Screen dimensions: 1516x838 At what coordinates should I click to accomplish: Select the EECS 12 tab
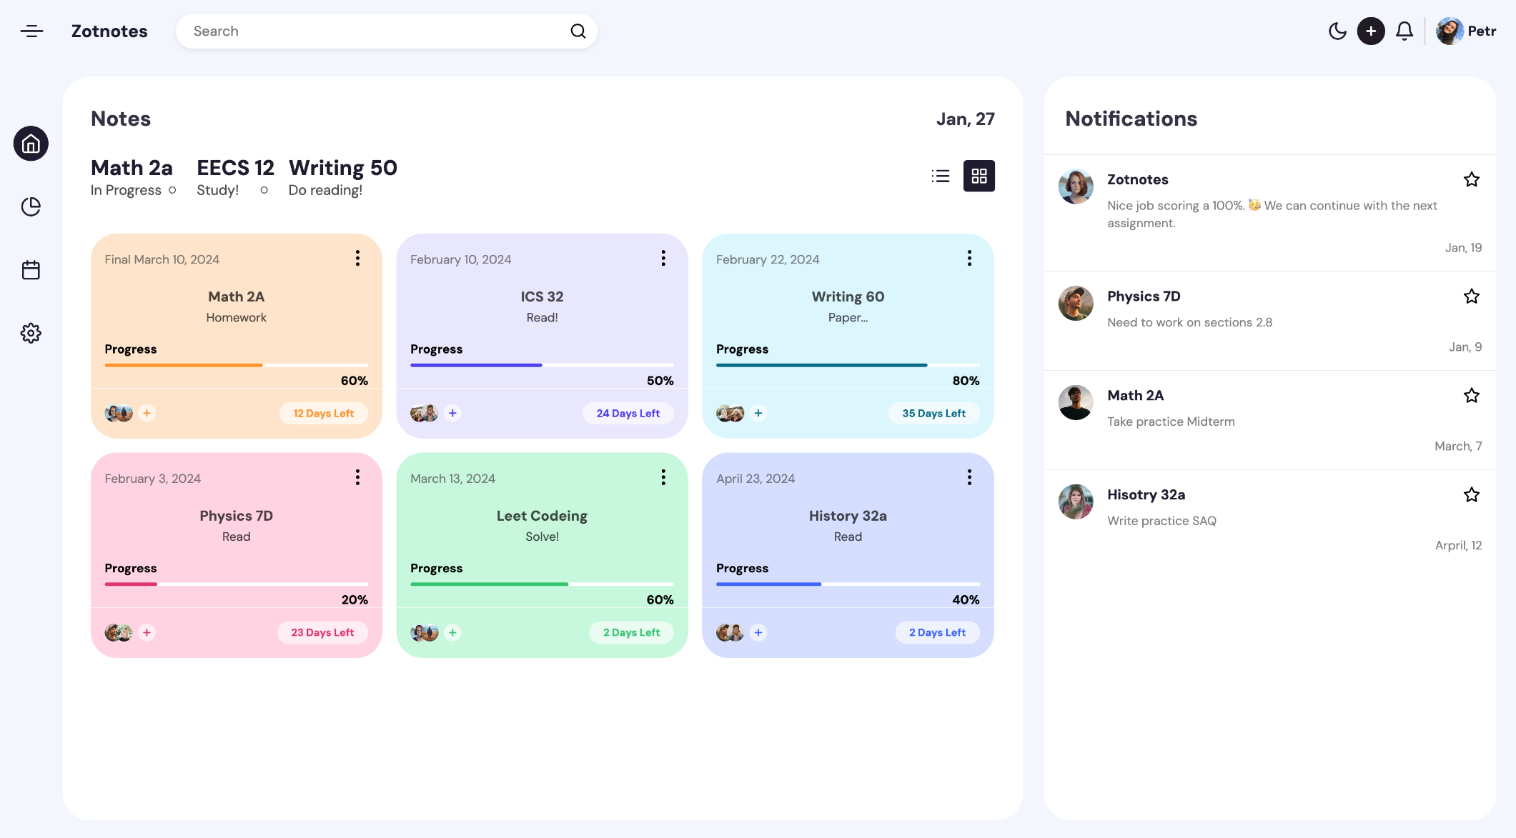click(235, 168)
